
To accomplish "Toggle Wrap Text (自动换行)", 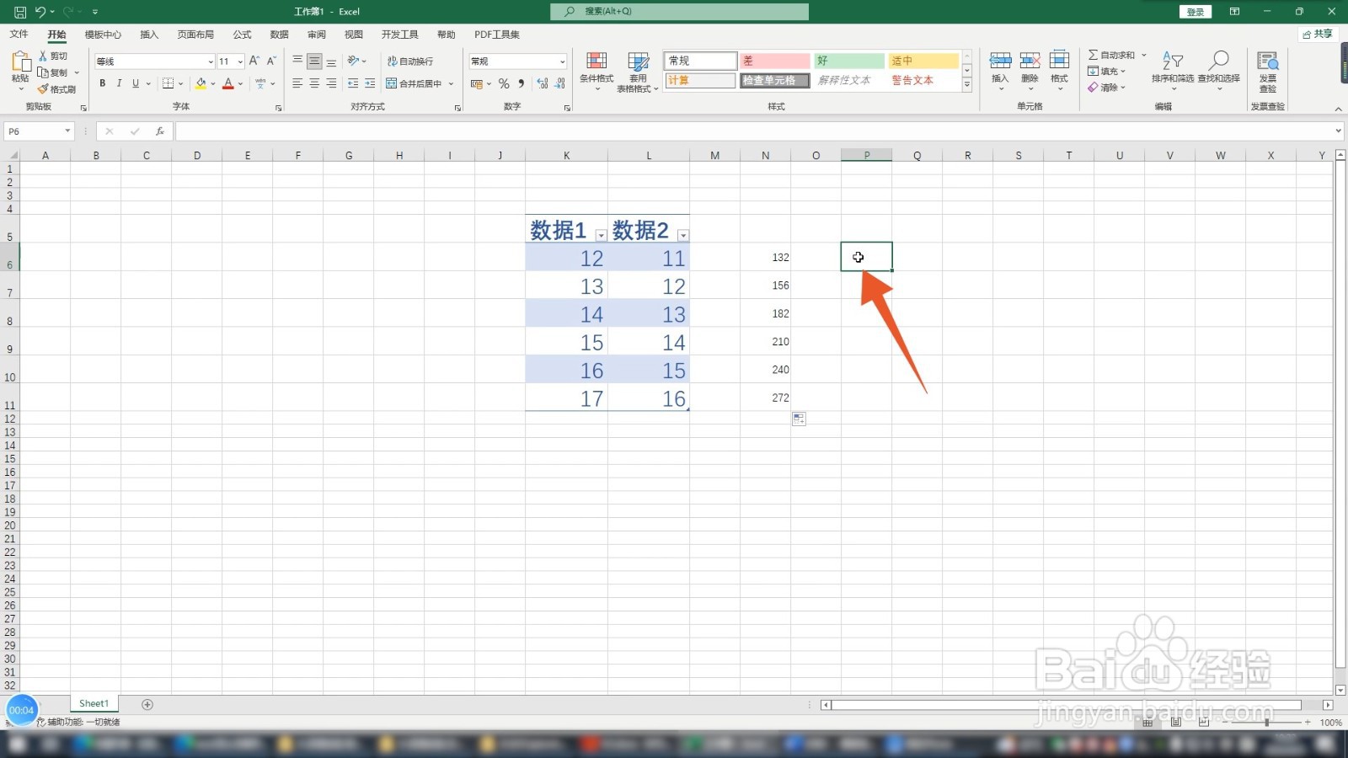I will pos(410,61).
